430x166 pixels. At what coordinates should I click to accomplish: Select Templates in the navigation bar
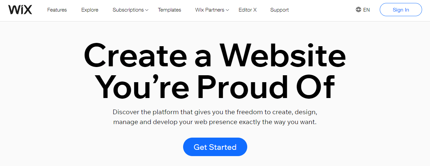click(170, 10)
